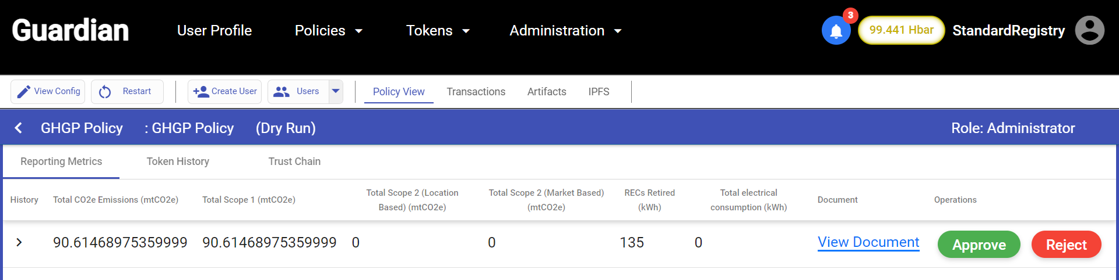Expand the history row chevron
Viewport: 1119px width, 280px height.
point(19,242)
